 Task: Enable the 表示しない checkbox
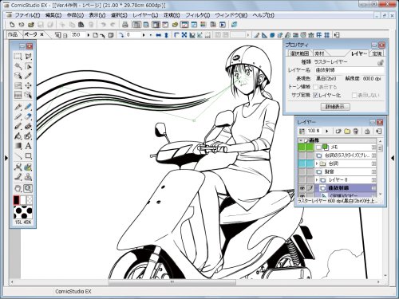point(354,95)
